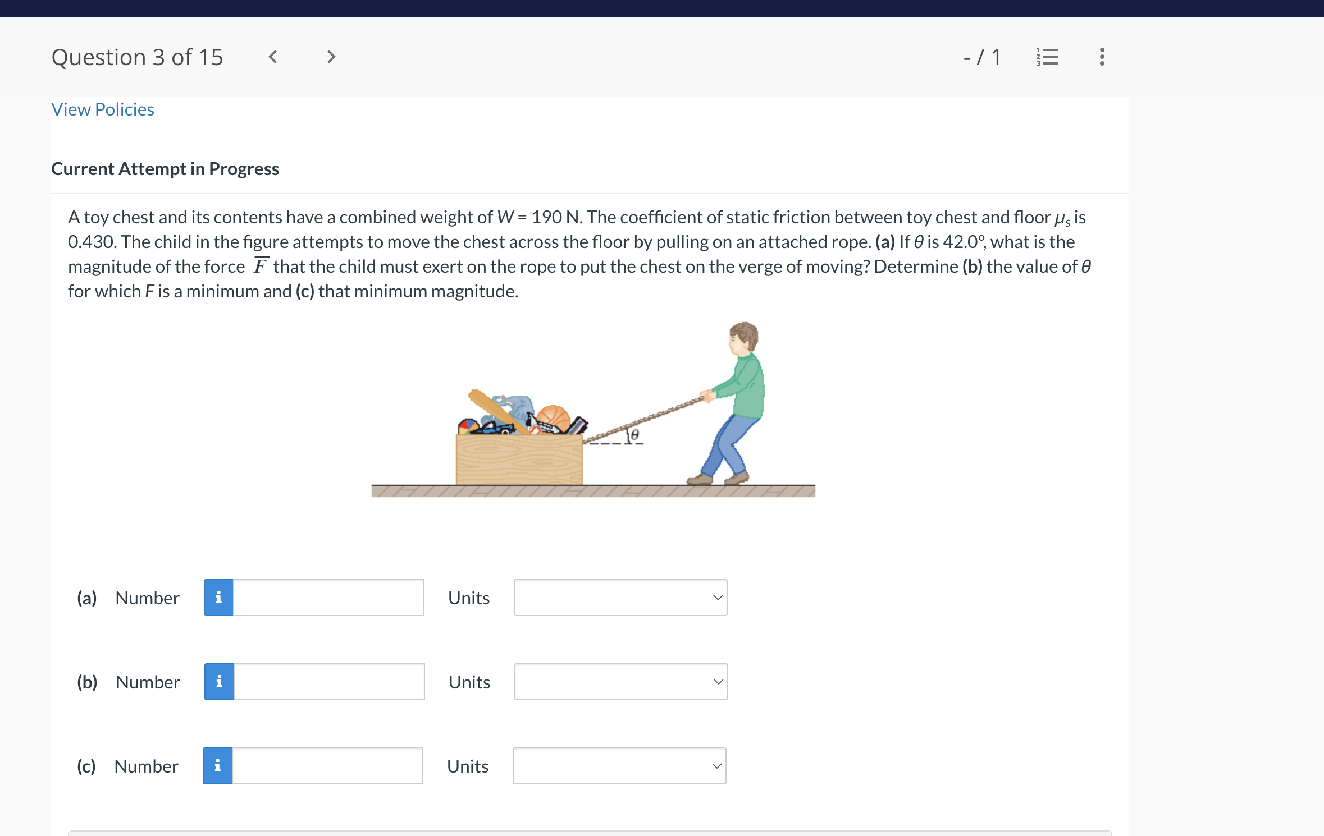Click the score indicator showing -/1

(x=981, y=56)
